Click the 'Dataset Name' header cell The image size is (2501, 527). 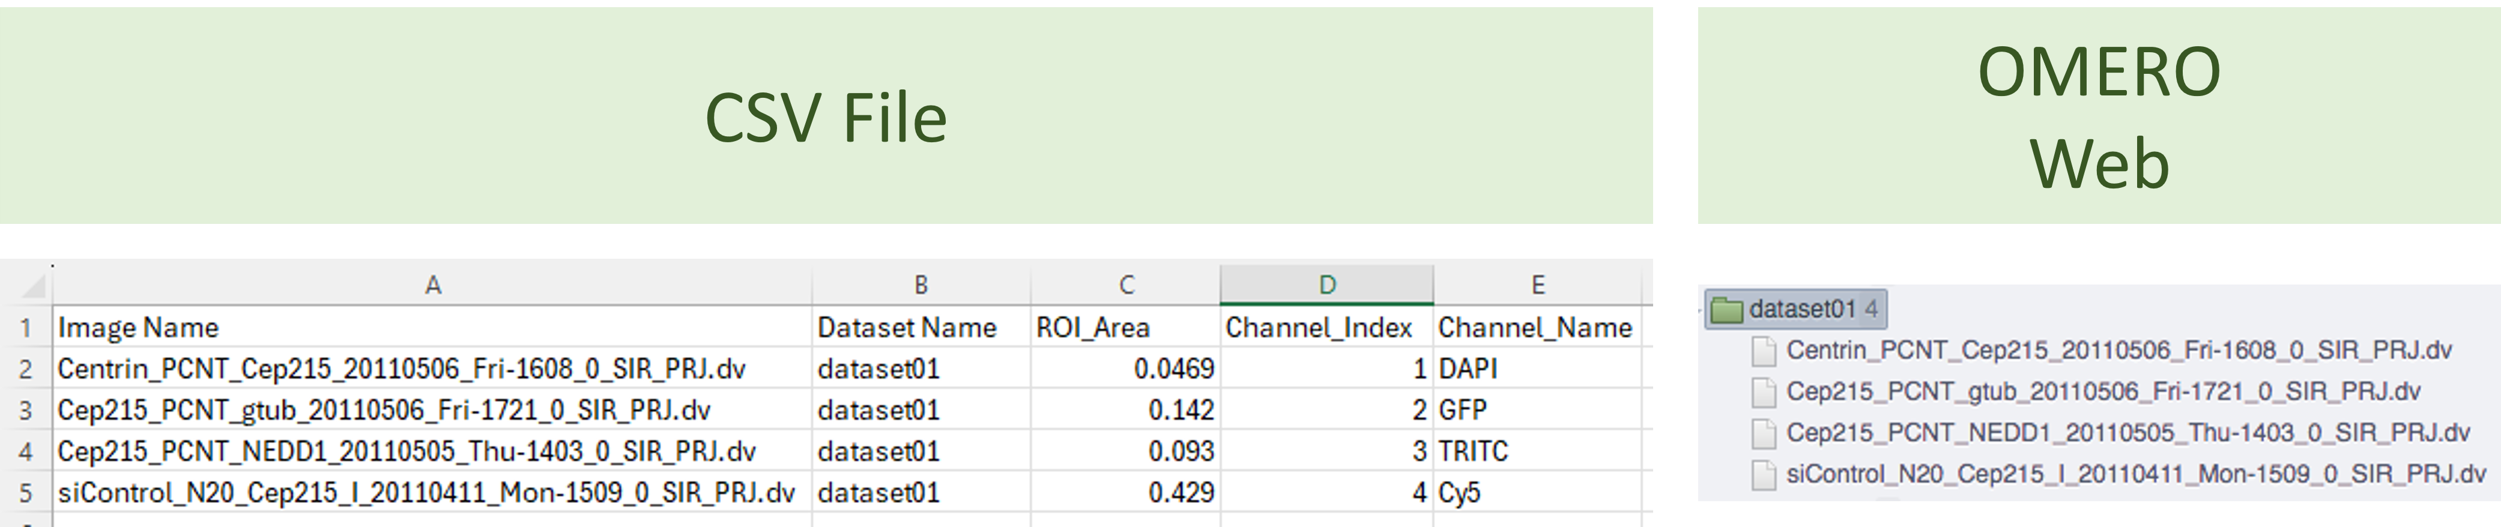coord(921,328)
